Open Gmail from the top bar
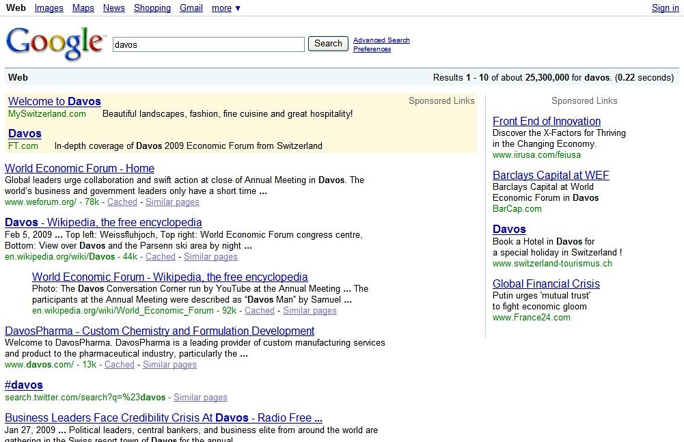Viewport: 684px width, 442px height. click(191, 8)
